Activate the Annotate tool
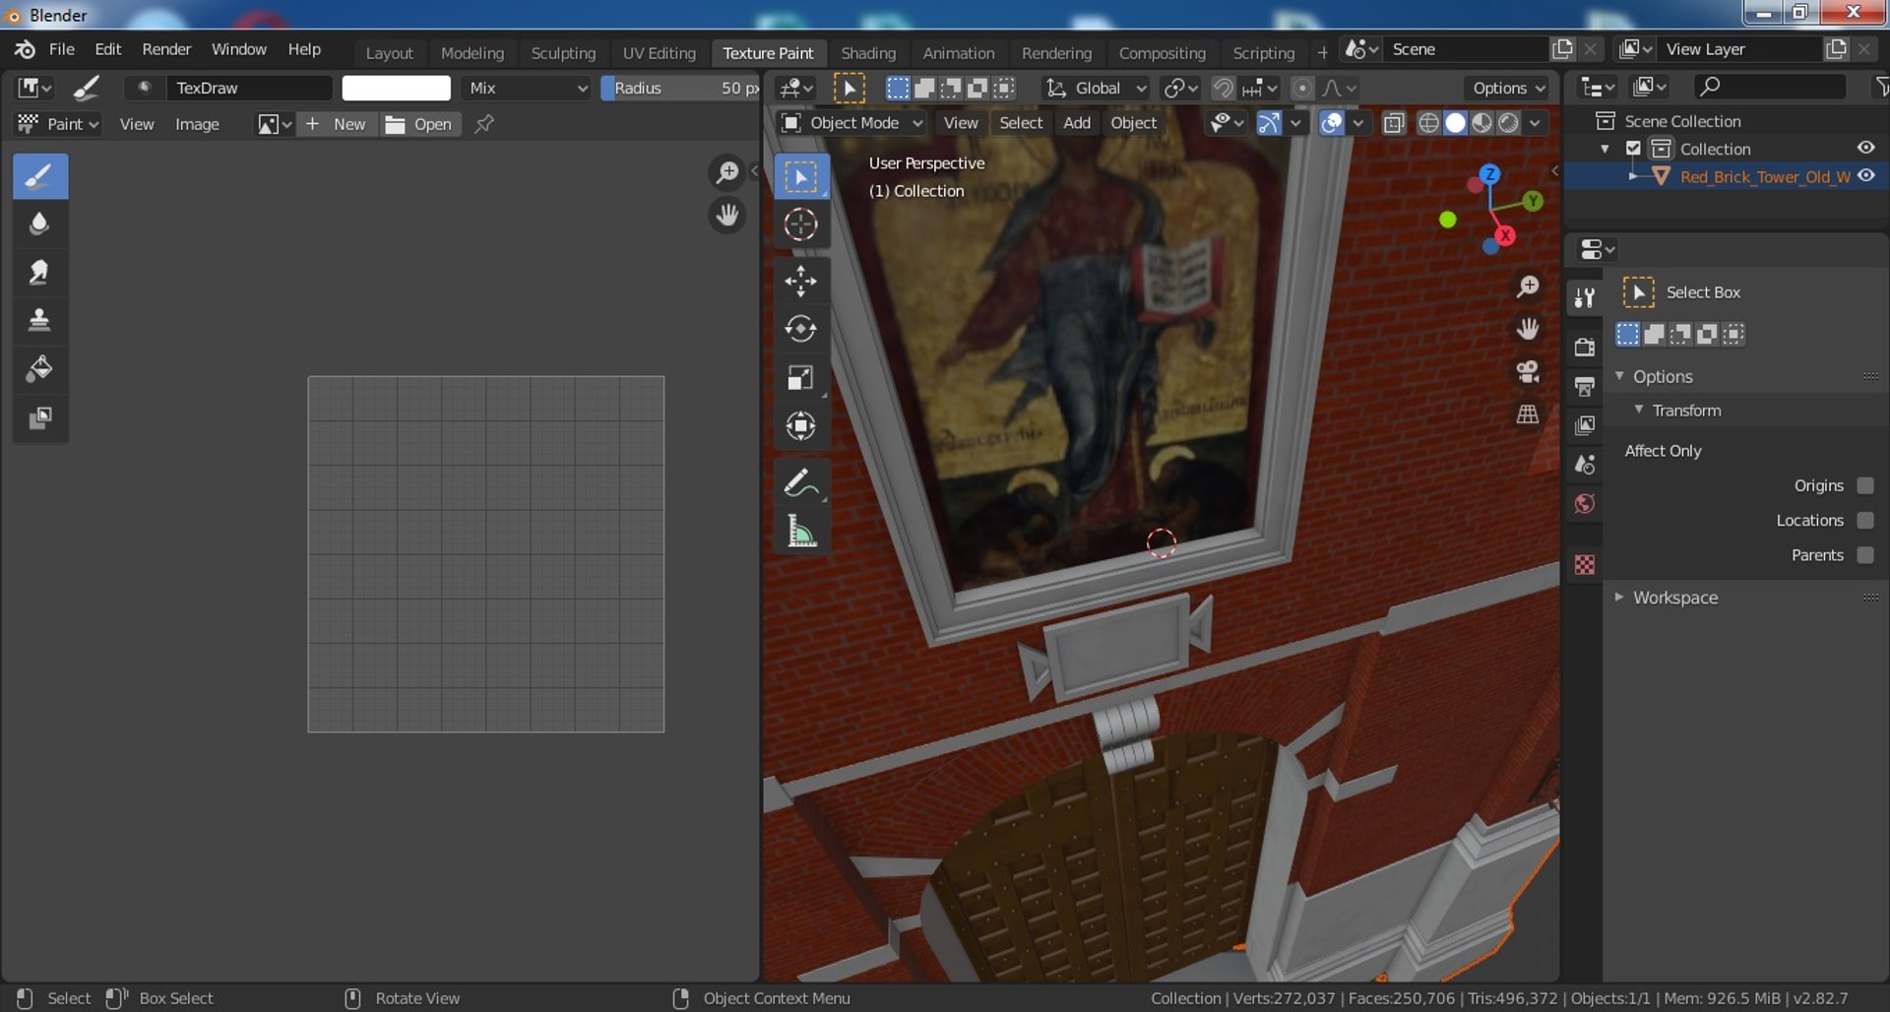Image resolution: width=1890 pixels, height=1012 pixels. point(800,483)
